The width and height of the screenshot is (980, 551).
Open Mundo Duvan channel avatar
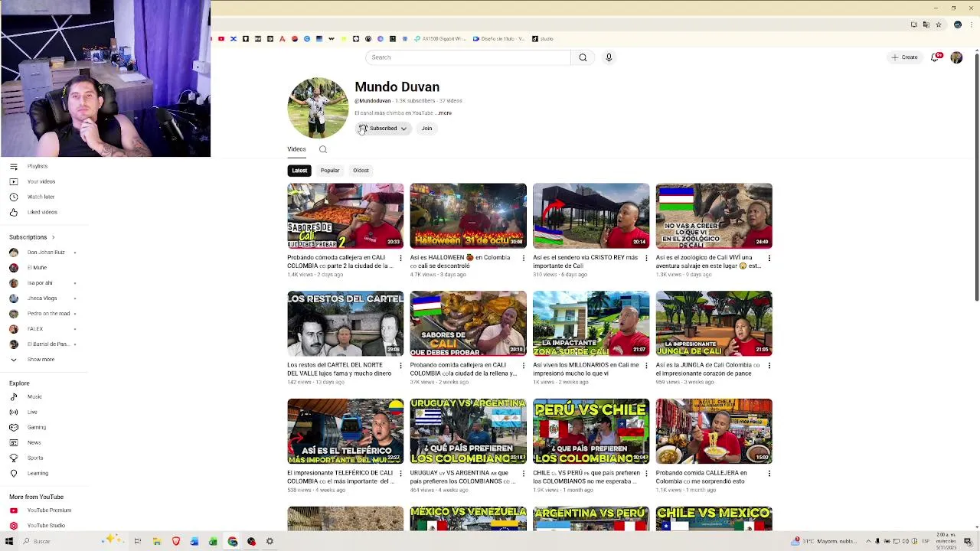click(318, 108)
